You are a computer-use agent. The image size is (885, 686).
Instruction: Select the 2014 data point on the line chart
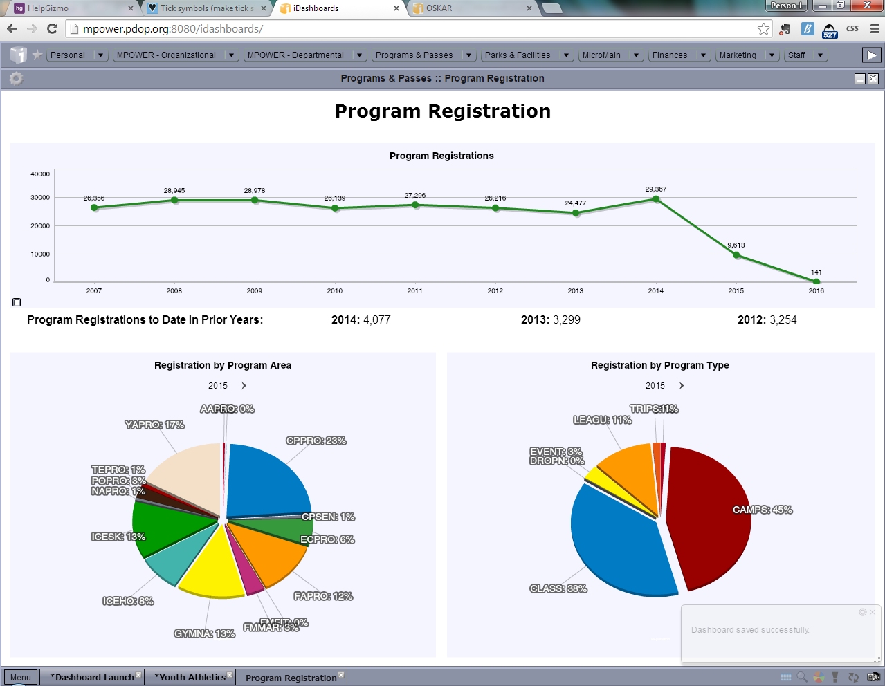point(656,199)
